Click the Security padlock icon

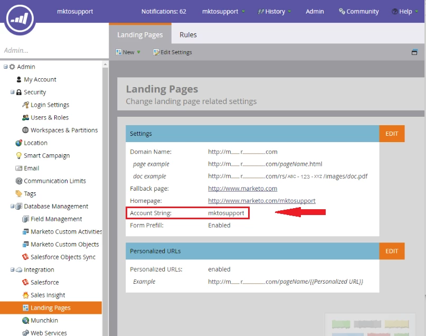point(19,92)
